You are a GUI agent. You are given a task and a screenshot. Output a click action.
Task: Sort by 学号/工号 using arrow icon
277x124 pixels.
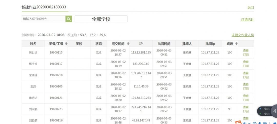tap(66, 44)
